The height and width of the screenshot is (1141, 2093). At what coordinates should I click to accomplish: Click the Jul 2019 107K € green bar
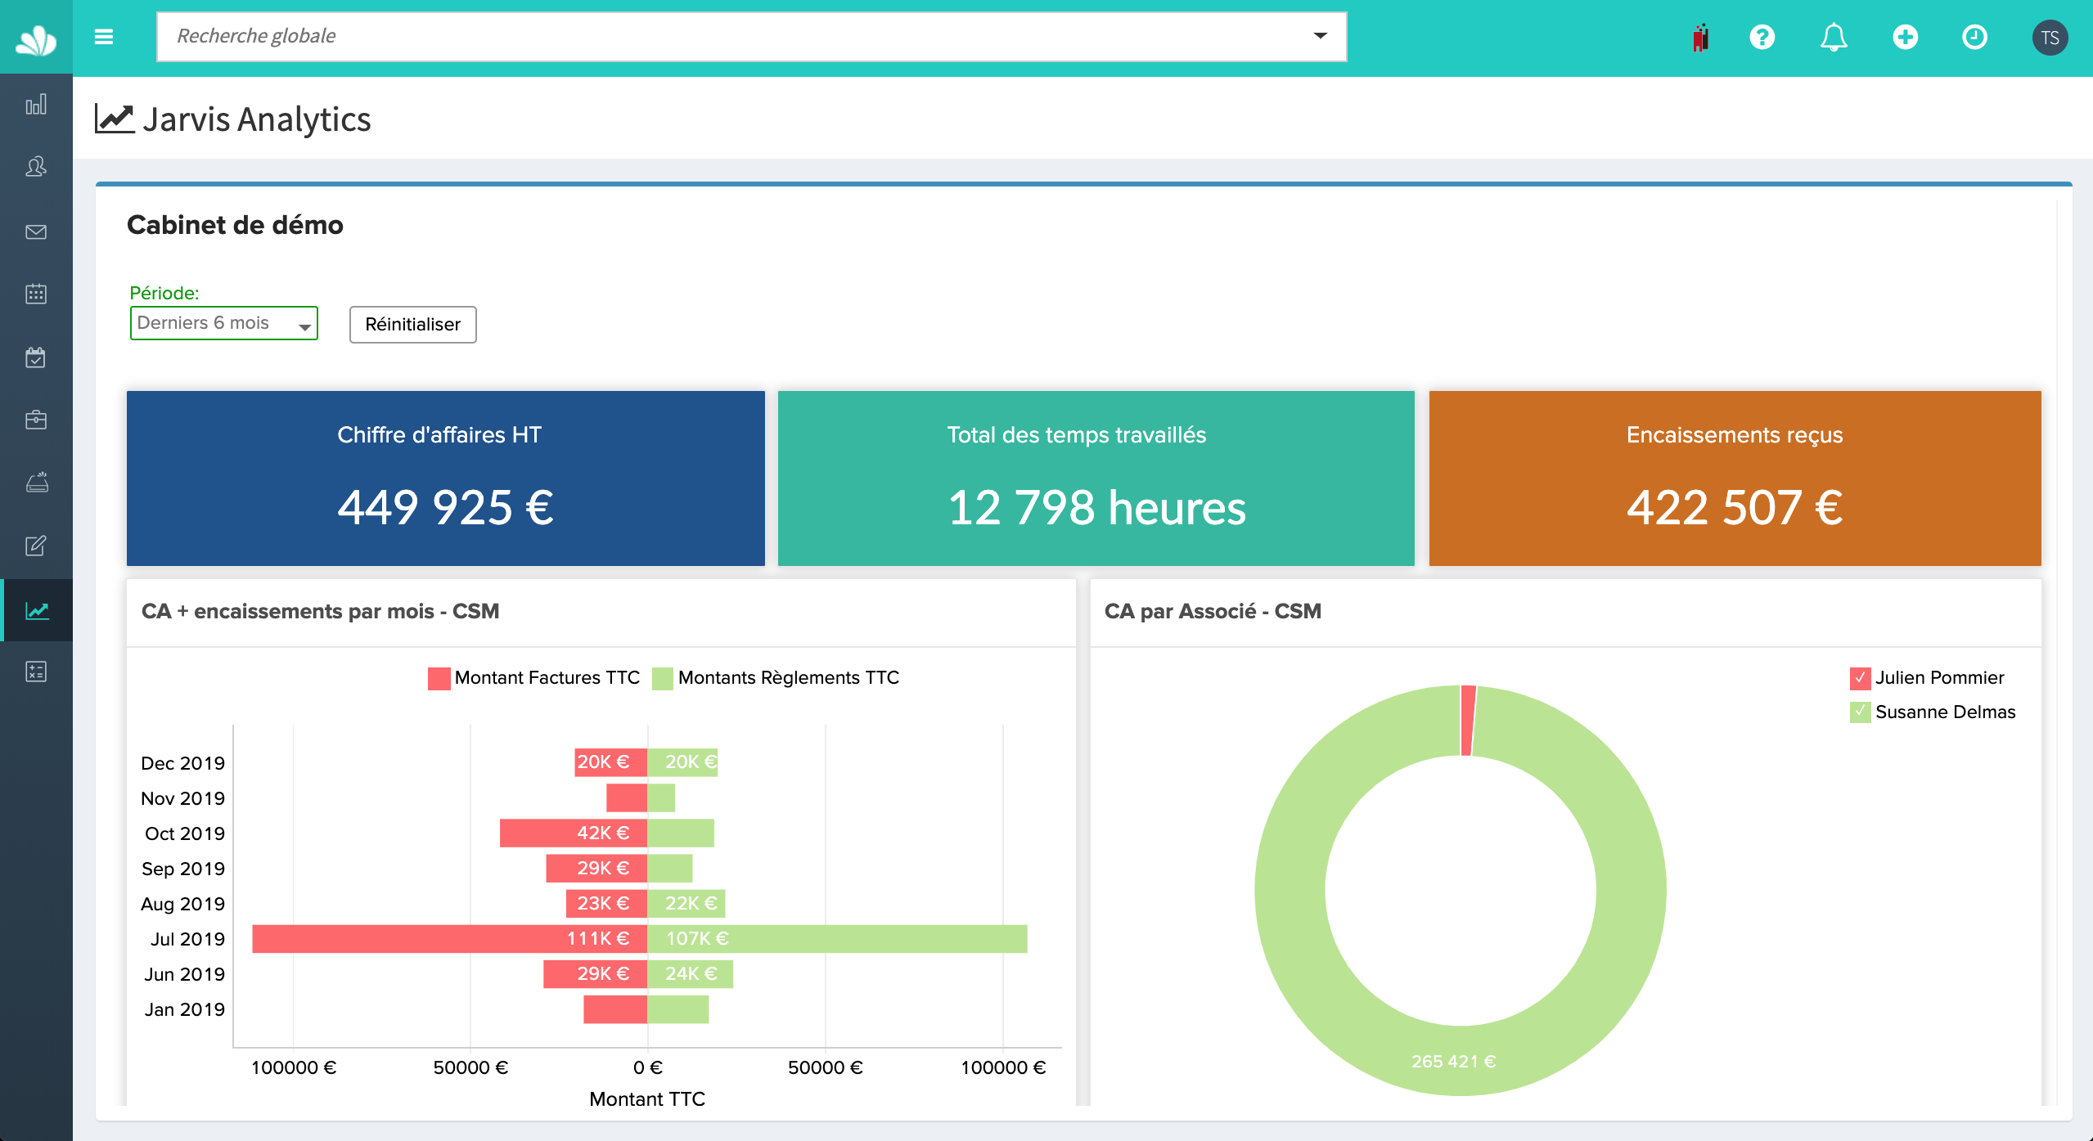pos(837,938)
